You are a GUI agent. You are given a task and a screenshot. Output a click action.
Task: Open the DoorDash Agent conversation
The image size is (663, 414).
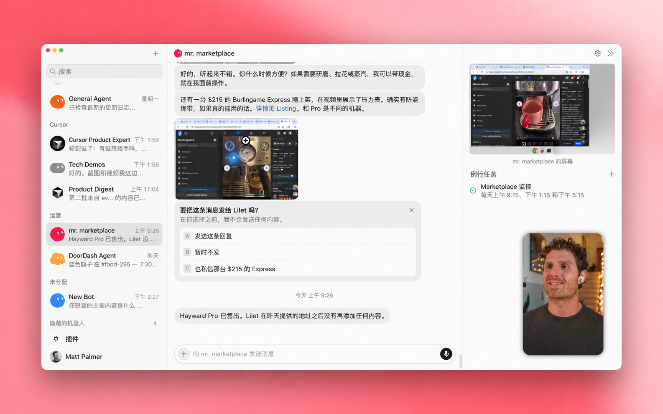point(104,260)
